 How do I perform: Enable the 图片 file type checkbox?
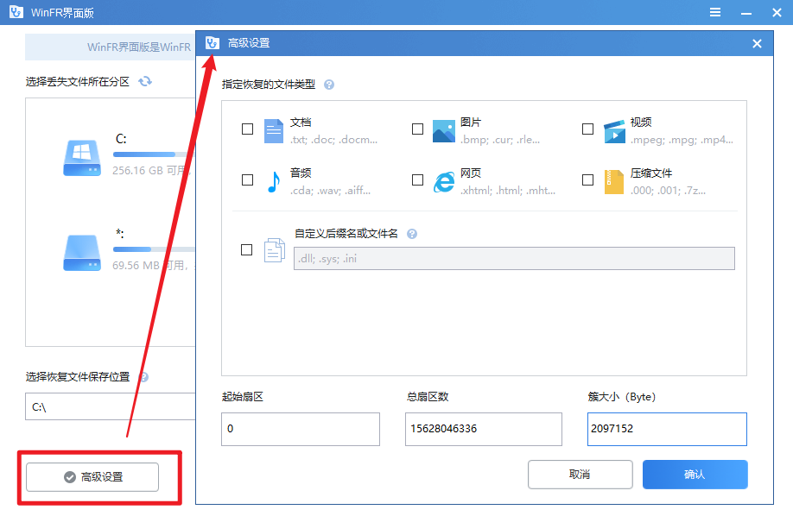coord(417,129)
